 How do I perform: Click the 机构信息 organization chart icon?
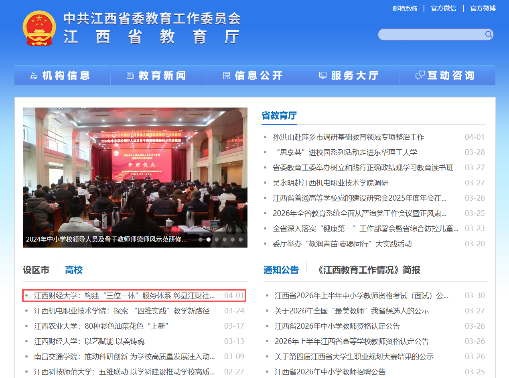point(34,75)
